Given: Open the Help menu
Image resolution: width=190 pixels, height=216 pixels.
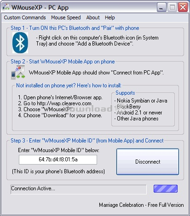Looking at the screenshot, I should coord(110,17).
